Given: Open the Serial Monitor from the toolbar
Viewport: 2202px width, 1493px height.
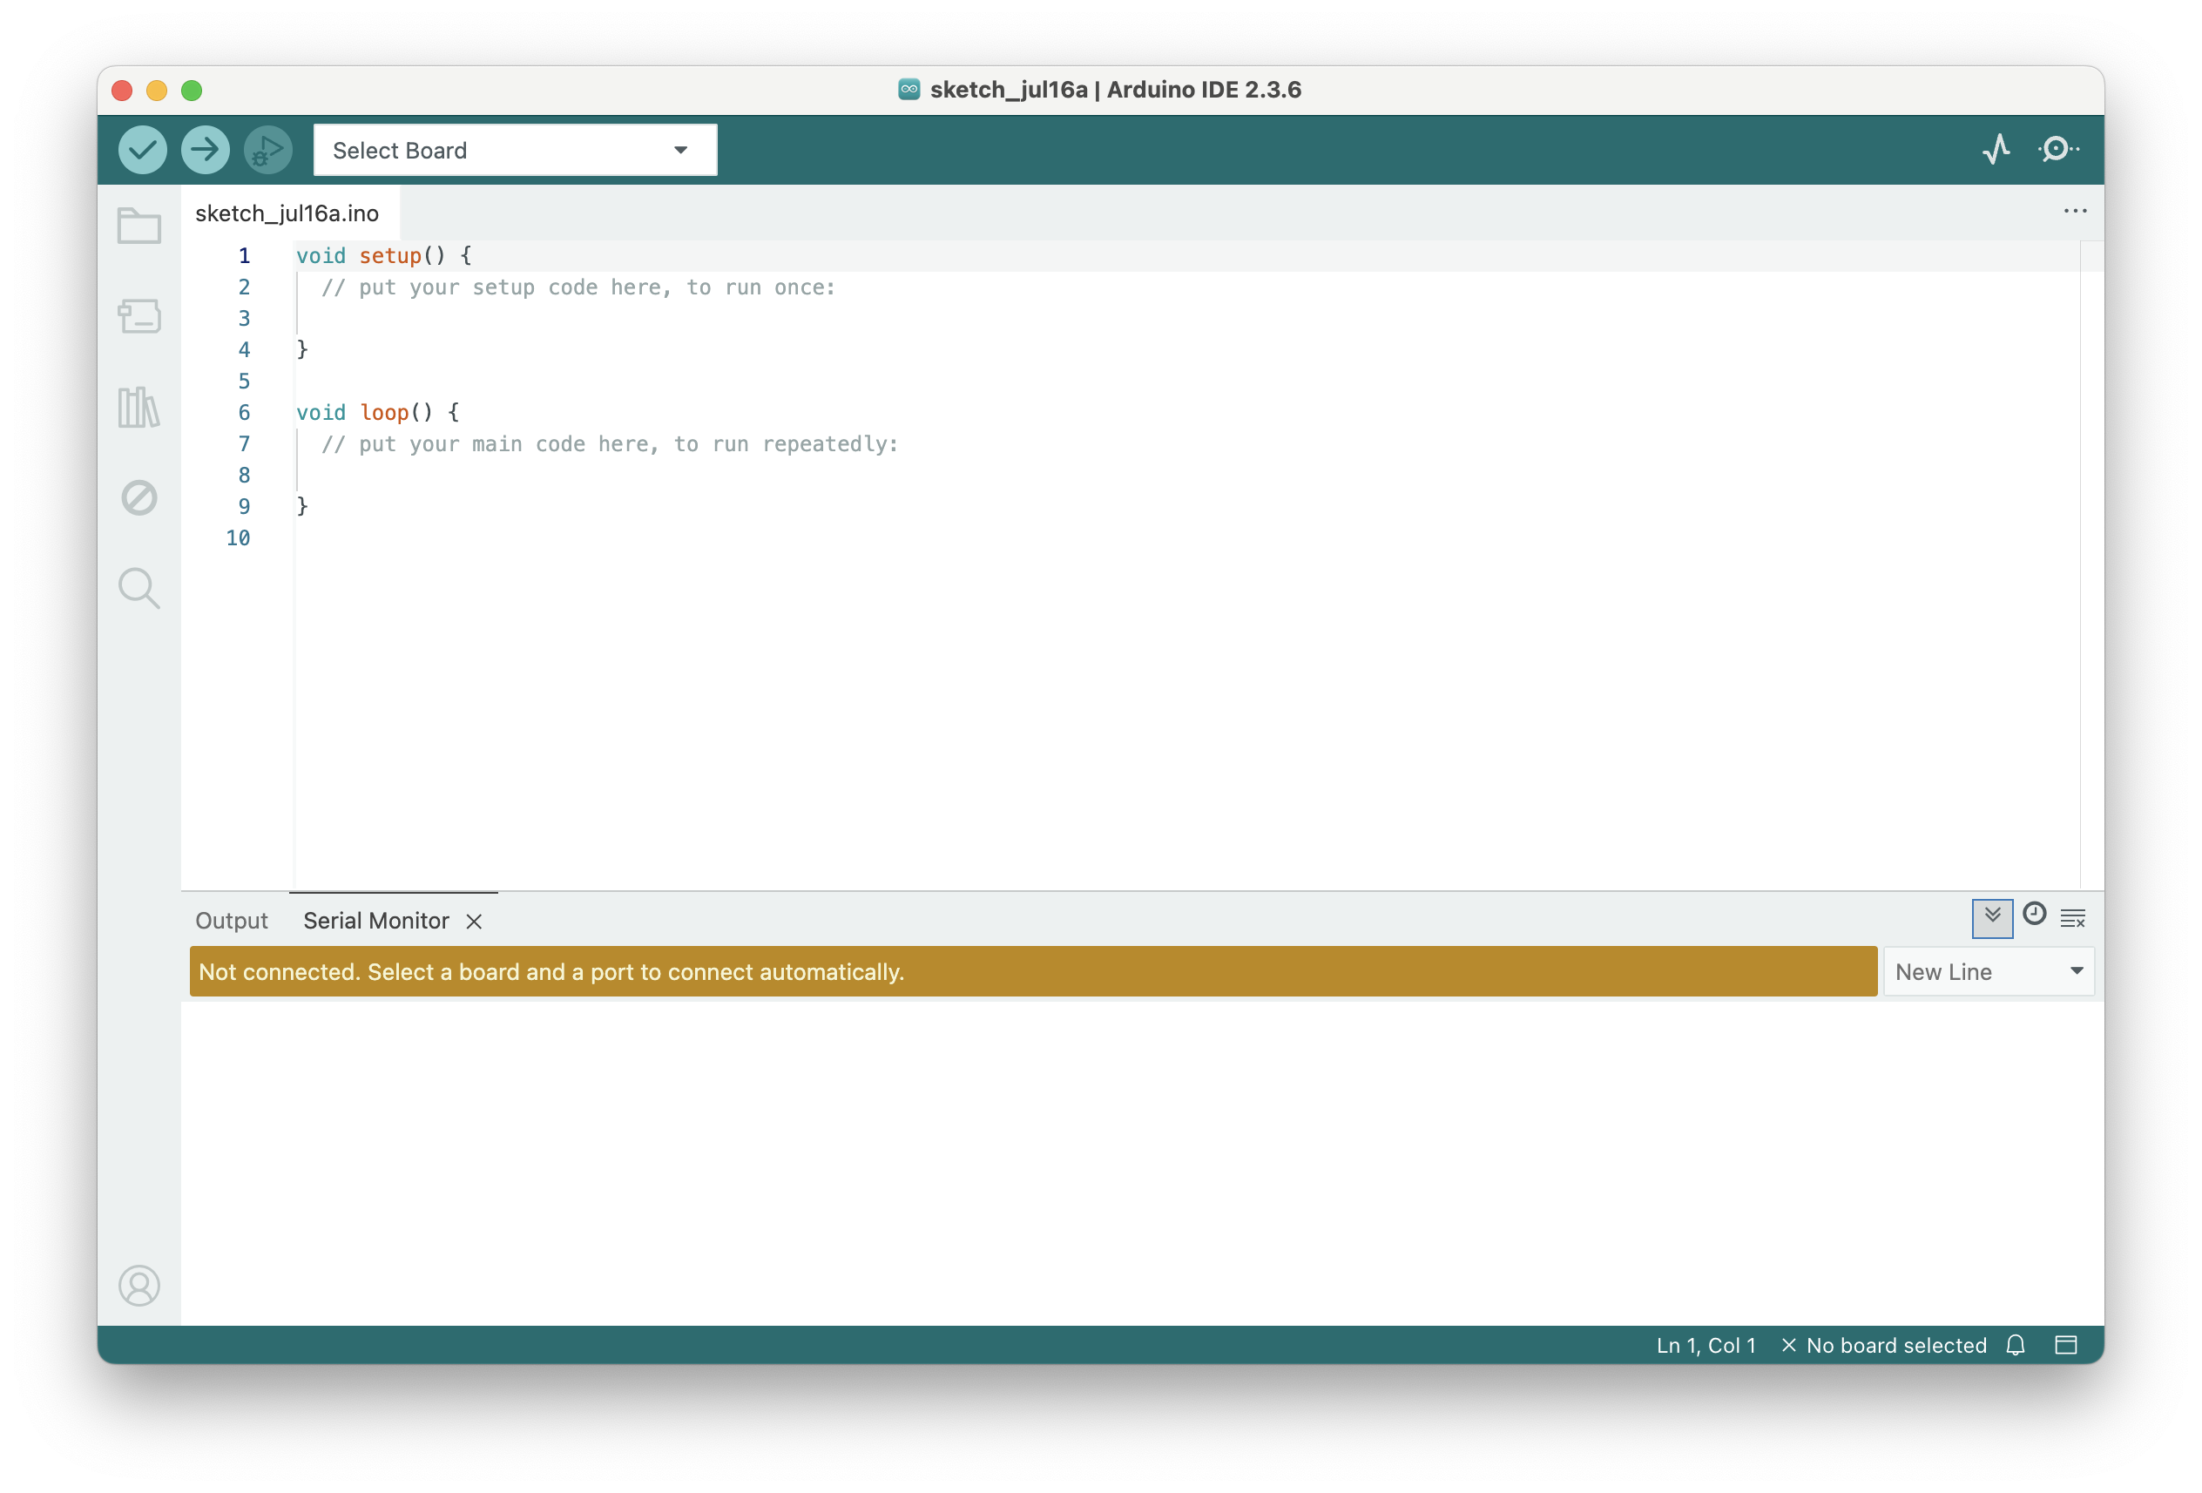Looking at the screenshot, I should click(x=2058, y=149).
